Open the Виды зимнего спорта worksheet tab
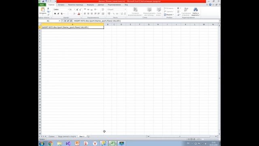The height and width of the screenshot is (146, 259). coord(67,136)
